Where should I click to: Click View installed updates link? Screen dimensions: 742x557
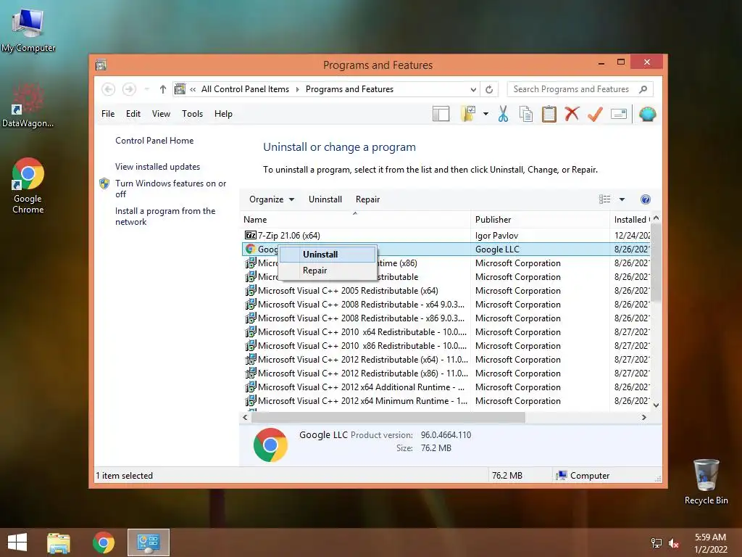point(157,167)
